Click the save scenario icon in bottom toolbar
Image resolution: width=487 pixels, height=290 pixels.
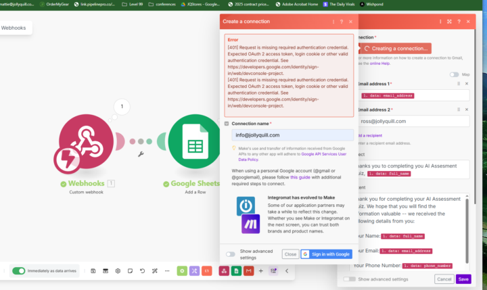coord(93,271)
